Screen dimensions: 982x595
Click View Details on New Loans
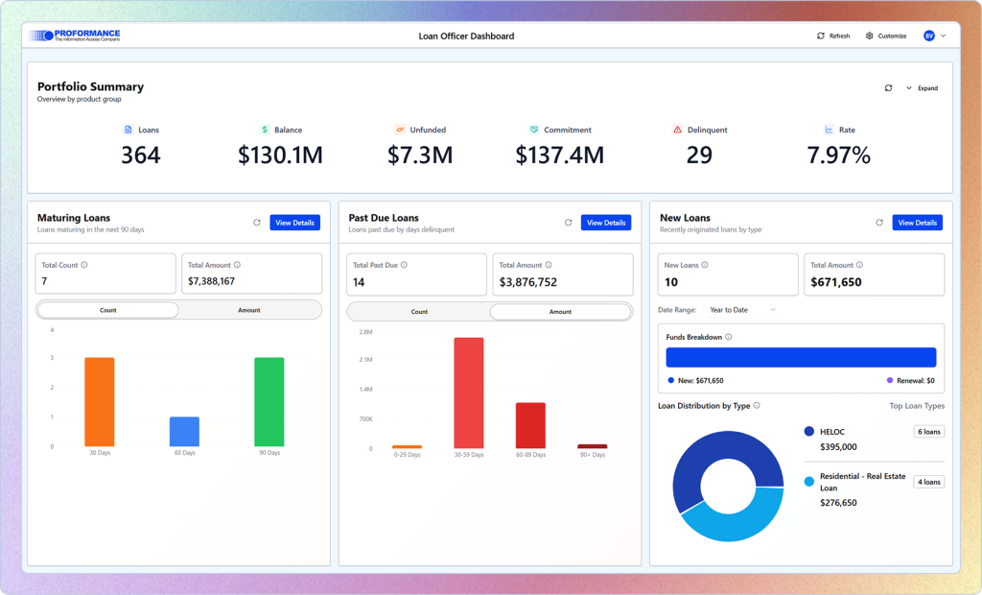tap(917, 223)
